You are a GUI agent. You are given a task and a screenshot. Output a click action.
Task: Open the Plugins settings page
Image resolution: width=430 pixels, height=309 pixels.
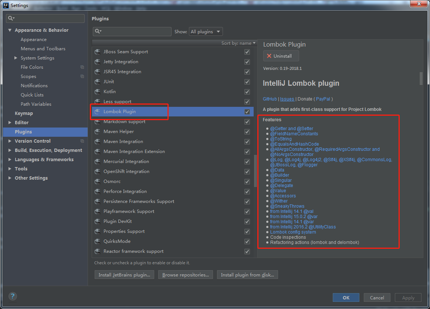[45, 132]
